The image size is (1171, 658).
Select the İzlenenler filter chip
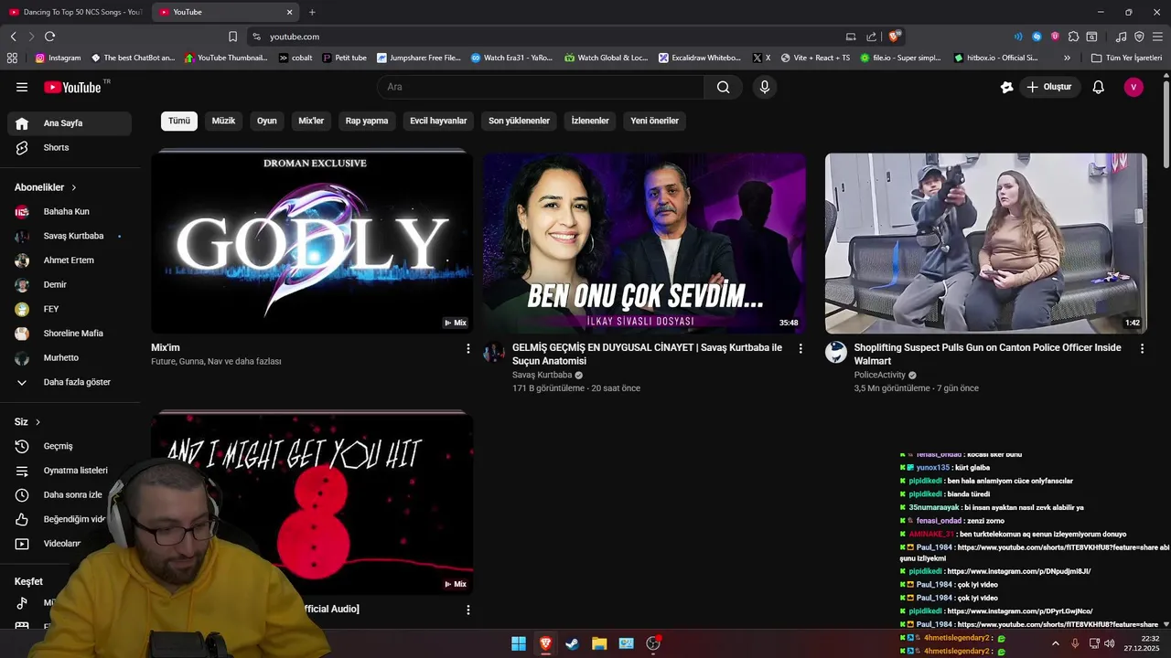point(590,121)
